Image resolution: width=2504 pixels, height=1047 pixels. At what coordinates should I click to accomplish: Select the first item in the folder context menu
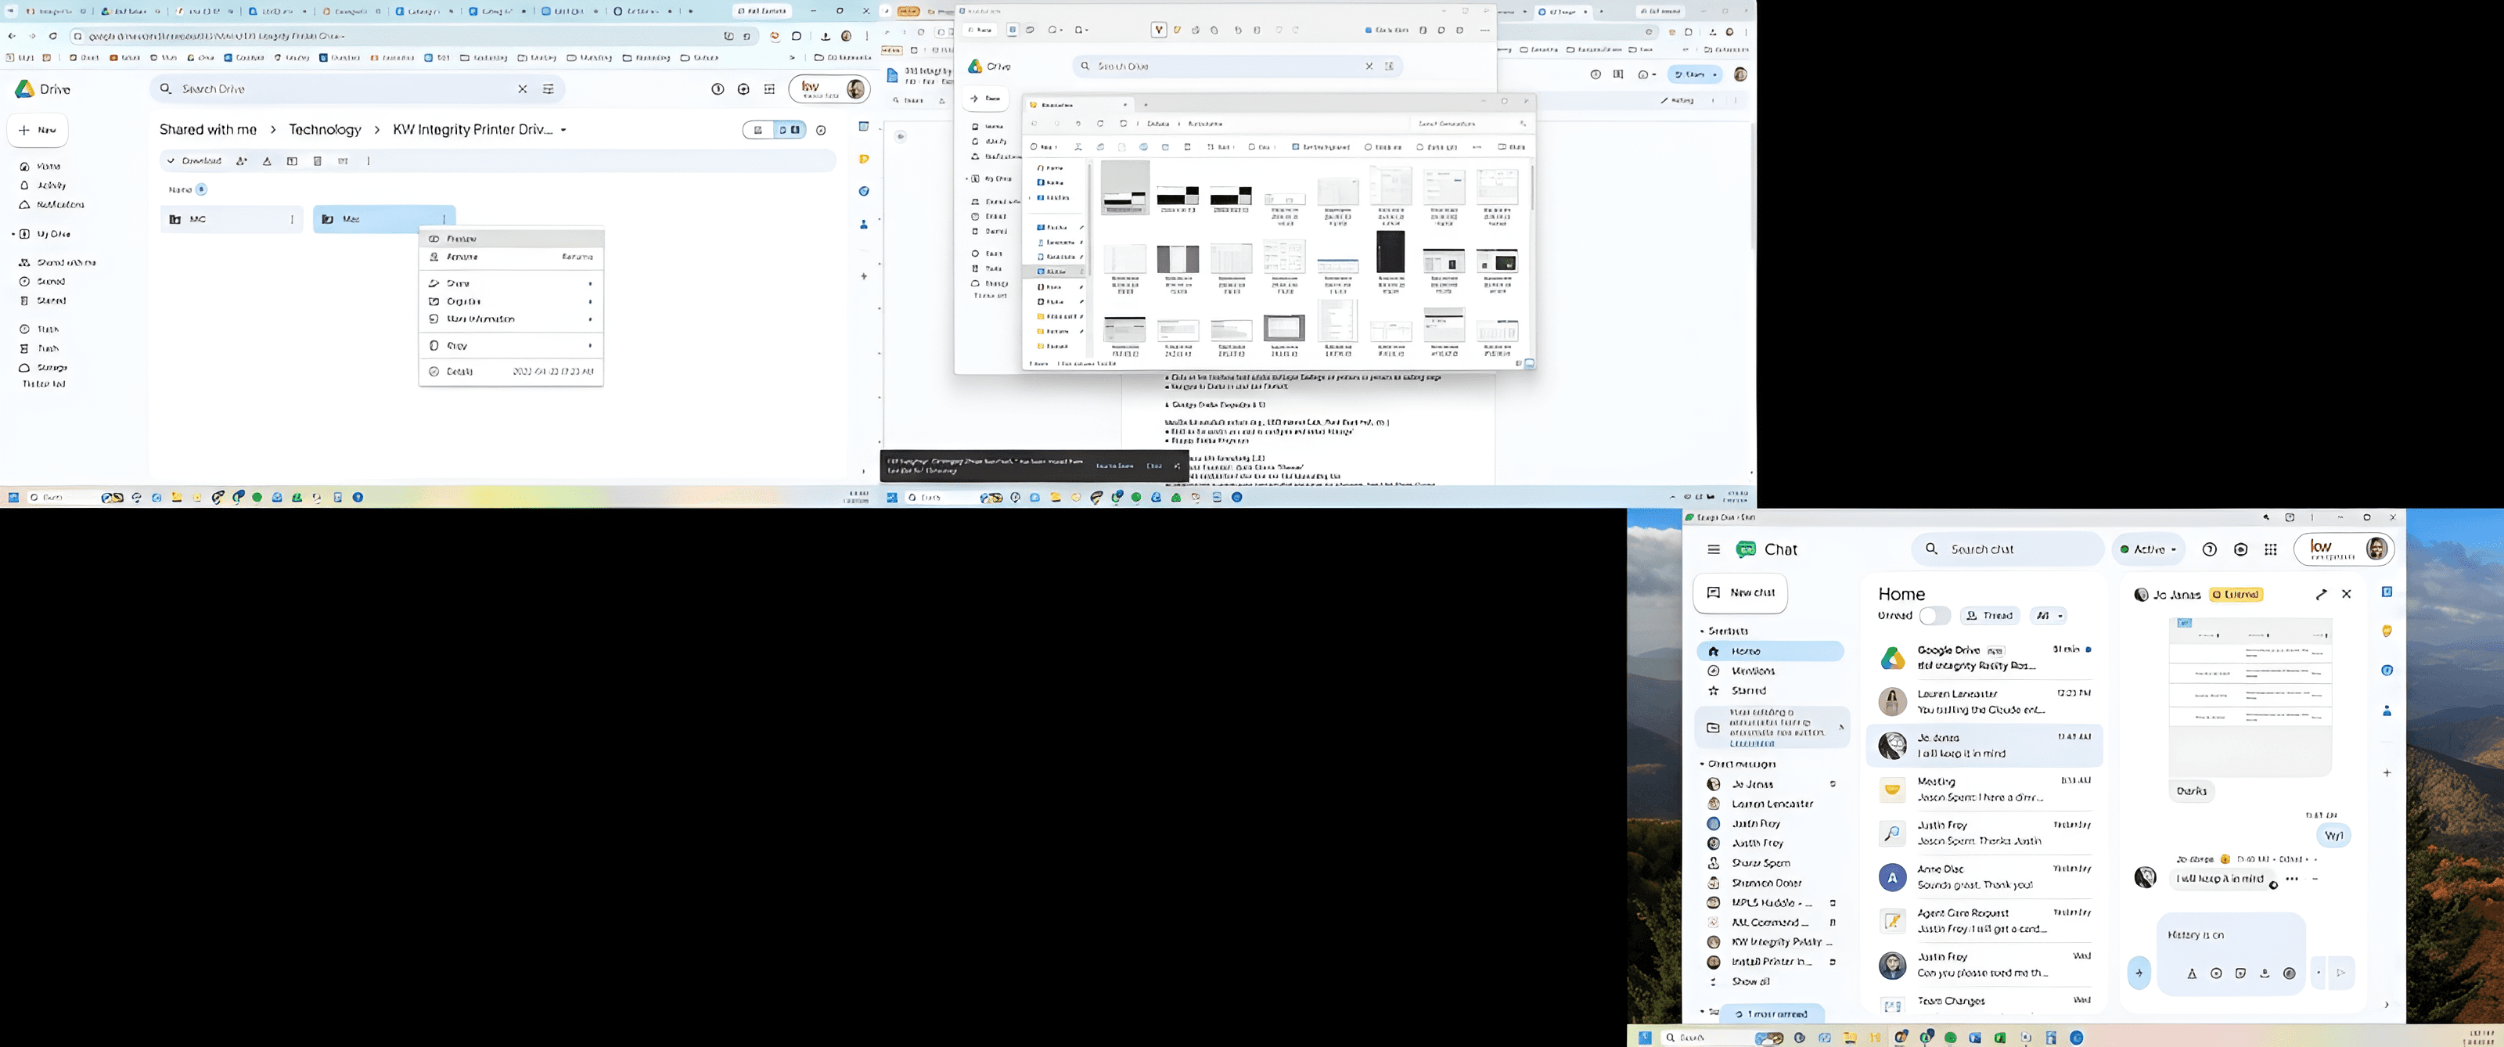pyautogui.click(x=511, y=238)
